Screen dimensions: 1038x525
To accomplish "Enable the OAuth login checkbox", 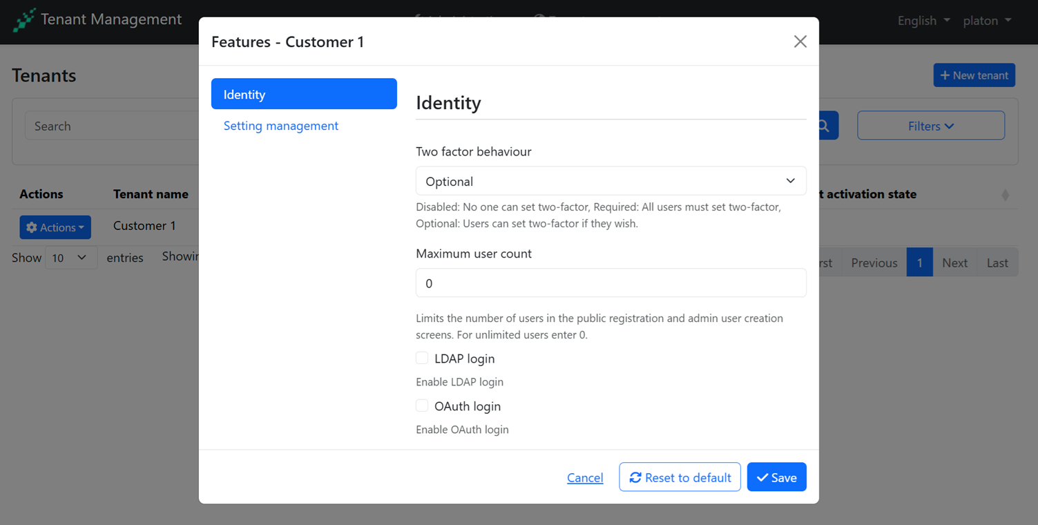I will click(422, 405).
